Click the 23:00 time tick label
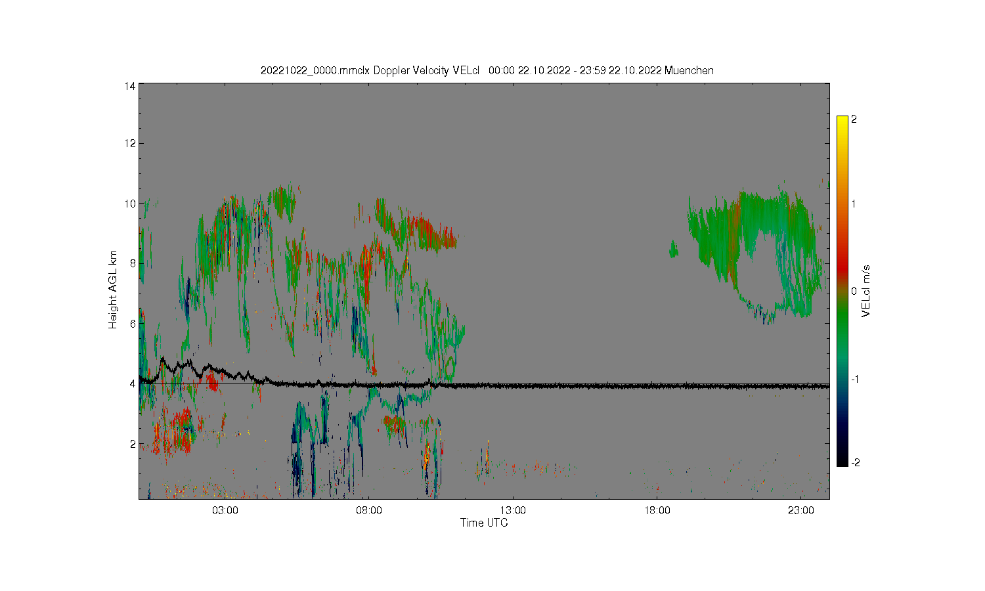Viewport: 985px width, 591px height. (x=800, y=510)
